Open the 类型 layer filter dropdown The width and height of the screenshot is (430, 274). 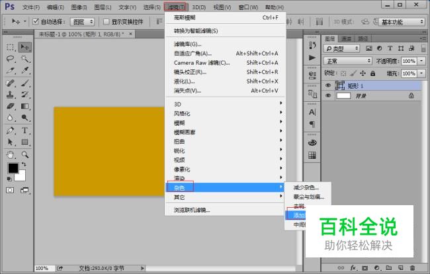pyautogui.click(x=341, y=49)
